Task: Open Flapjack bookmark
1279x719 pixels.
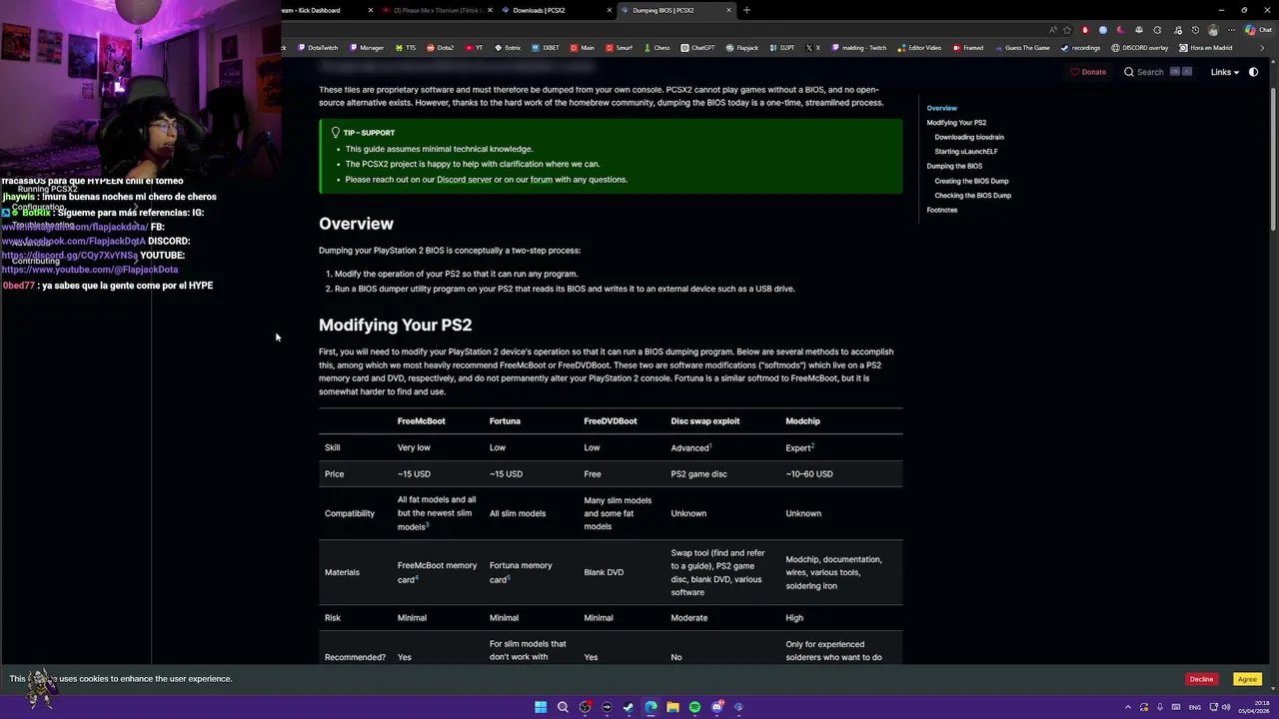Action: pos(742,48)
